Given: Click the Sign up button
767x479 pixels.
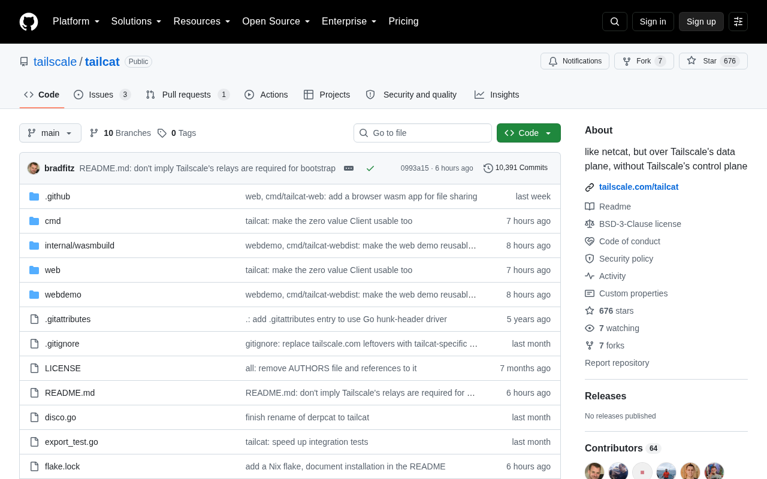Looking at the screenshot, I should point(701,22).
